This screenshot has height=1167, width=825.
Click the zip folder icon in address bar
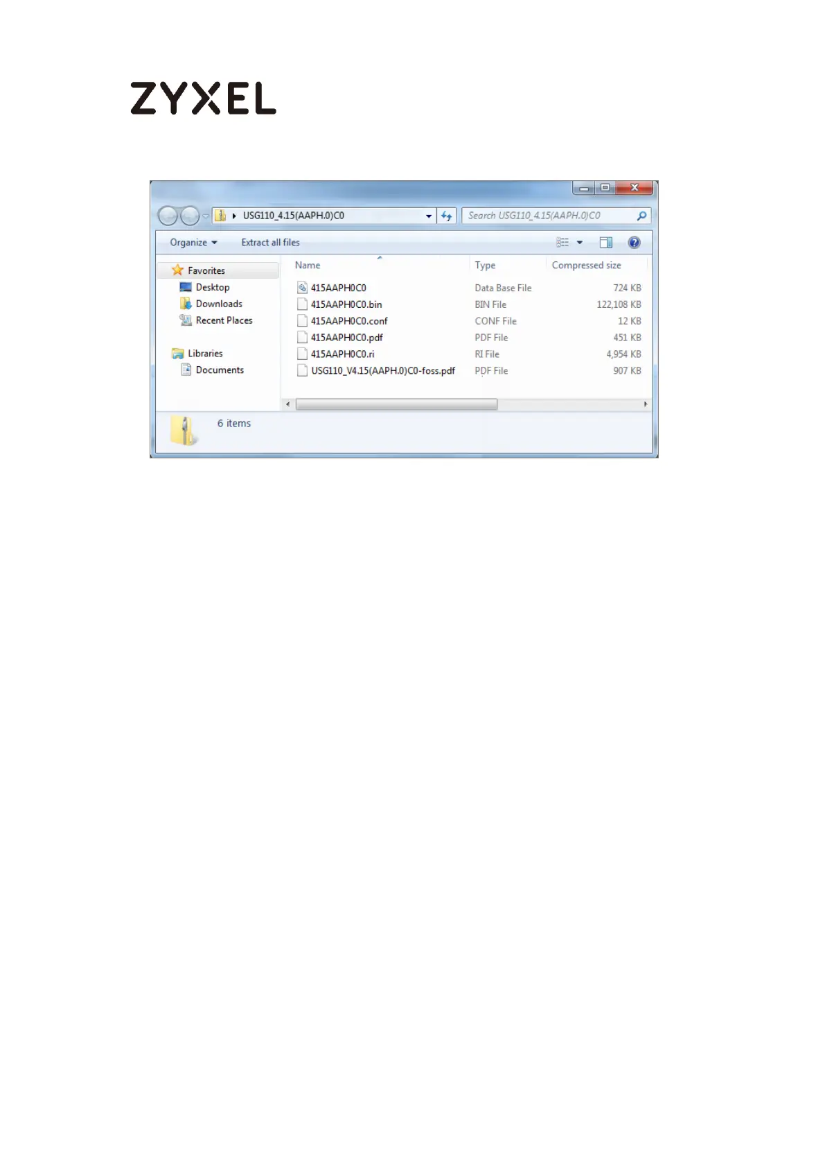220,216
